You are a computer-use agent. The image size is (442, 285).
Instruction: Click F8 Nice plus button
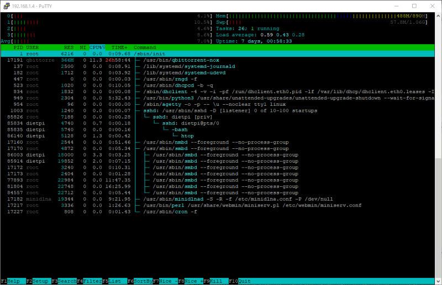[x=191, y=281]
